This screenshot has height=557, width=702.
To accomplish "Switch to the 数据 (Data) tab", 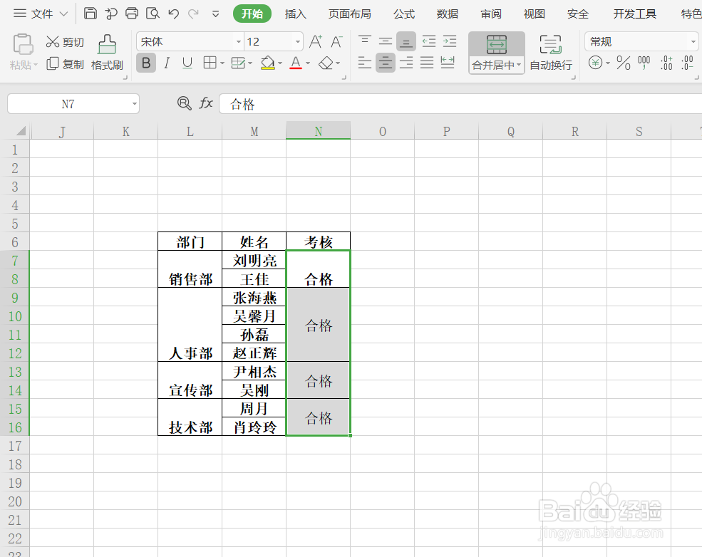I will coord(448,14).
